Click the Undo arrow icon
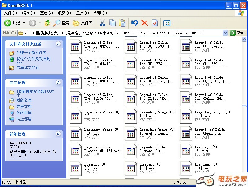This screenshot has height=187, width=248. click(134, 23)
